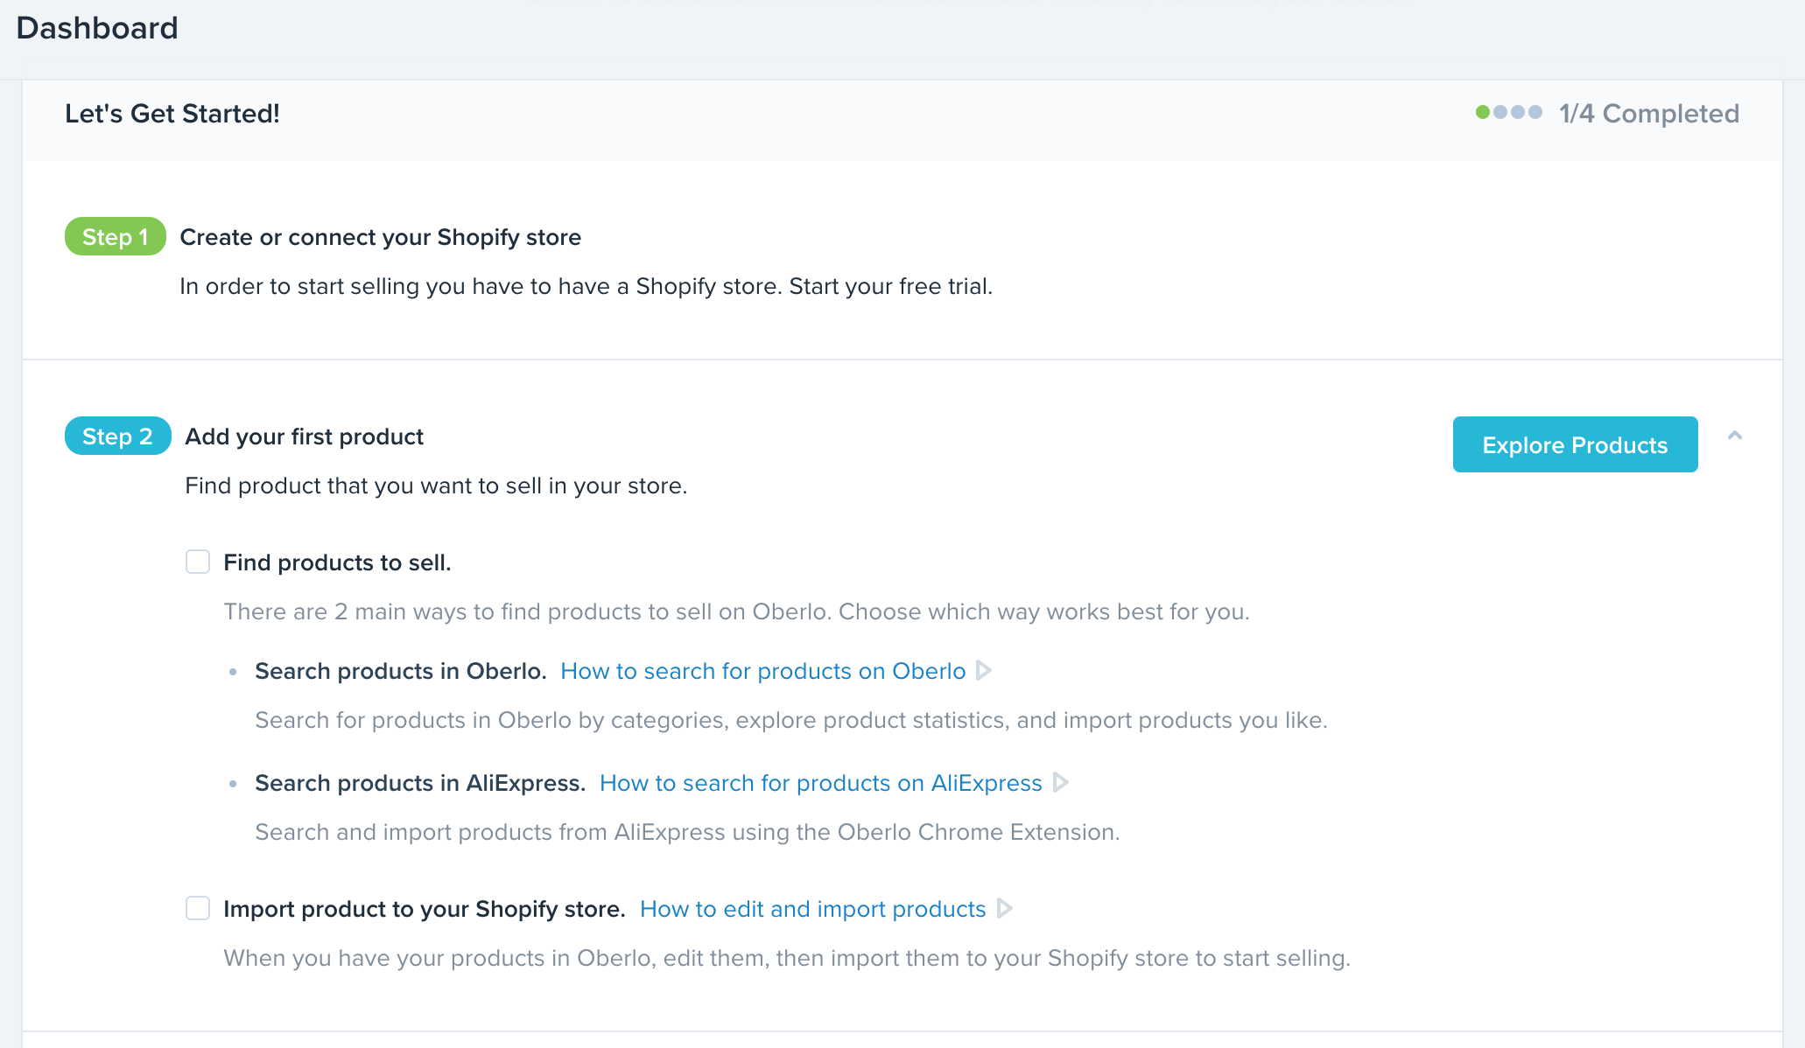
Task: Click the green completed progress dot
Action: [1482, 112]
